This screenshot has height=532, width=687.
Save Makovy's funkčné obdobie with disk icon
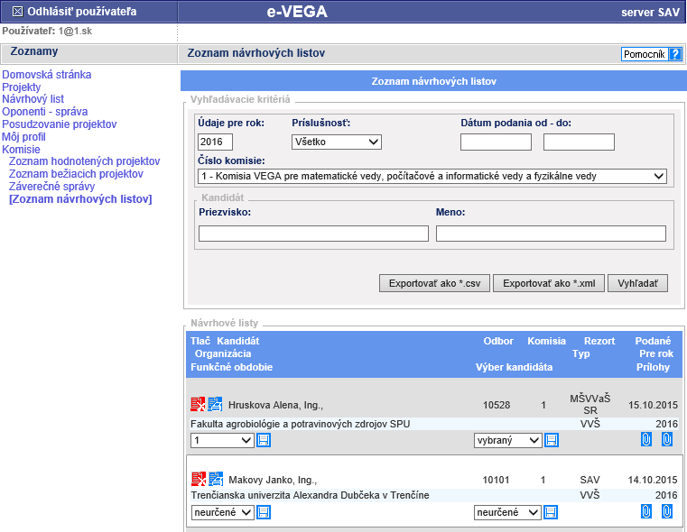[264, 512]
